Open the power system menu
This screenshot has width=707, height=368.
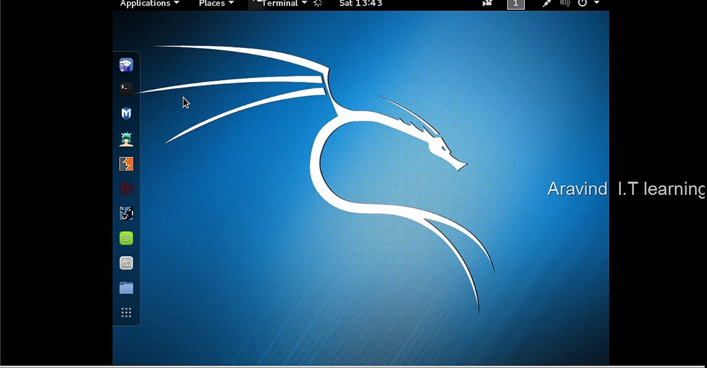(583, 4)
